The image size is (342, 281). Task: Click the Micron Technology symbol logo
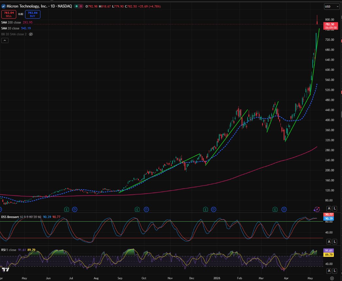[x=4, y=6]
